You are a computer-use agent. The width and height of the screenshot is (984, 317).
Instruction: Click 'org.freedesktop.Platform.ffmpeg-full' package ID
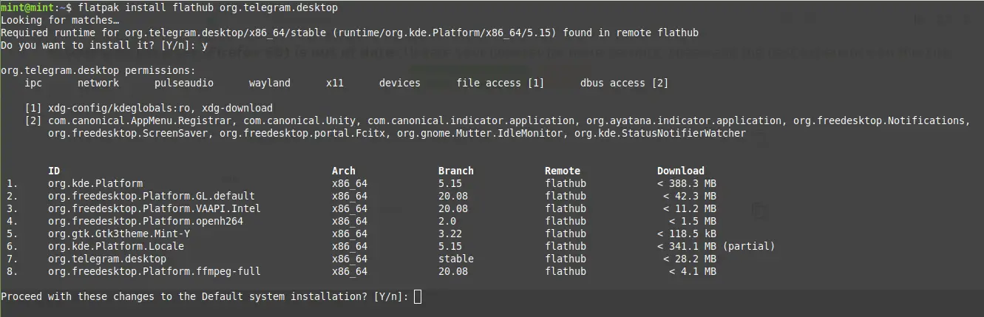coord(155,271)
